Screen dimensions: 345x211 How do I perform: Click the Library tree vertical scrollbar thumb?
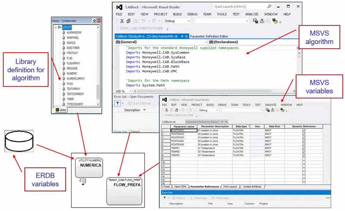point(98,92)
